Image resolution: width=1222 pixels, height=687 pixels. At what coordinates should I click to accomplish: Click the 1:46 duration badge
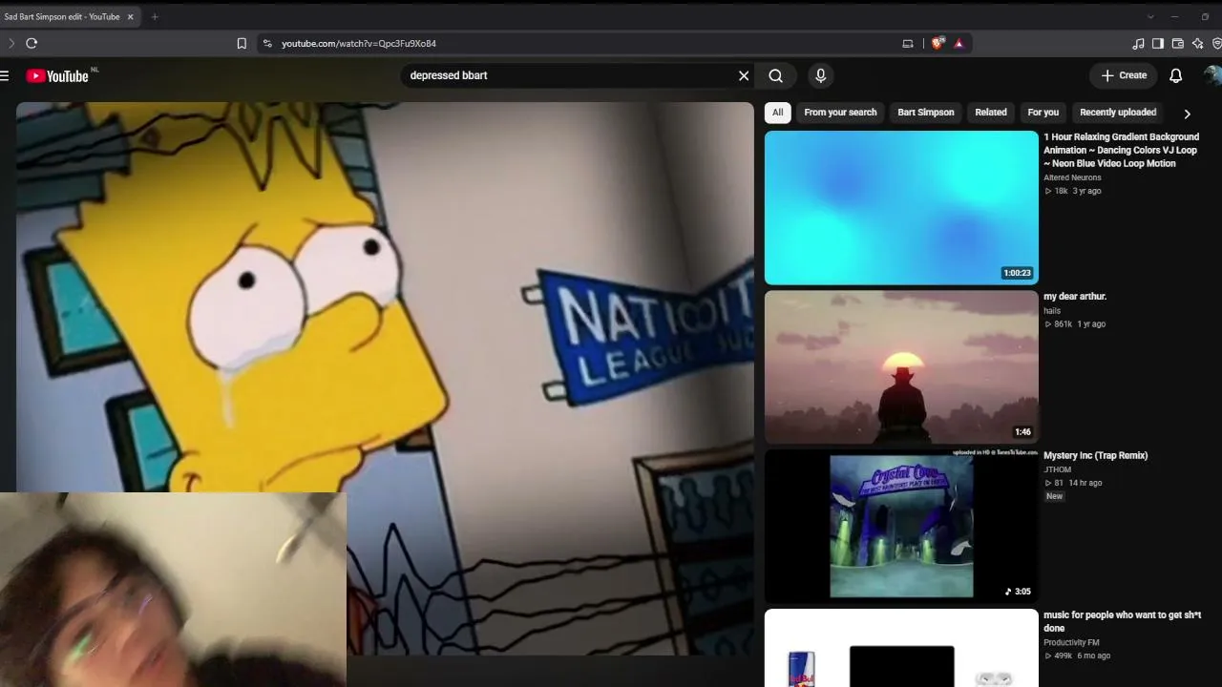[x=1023, y=432]
